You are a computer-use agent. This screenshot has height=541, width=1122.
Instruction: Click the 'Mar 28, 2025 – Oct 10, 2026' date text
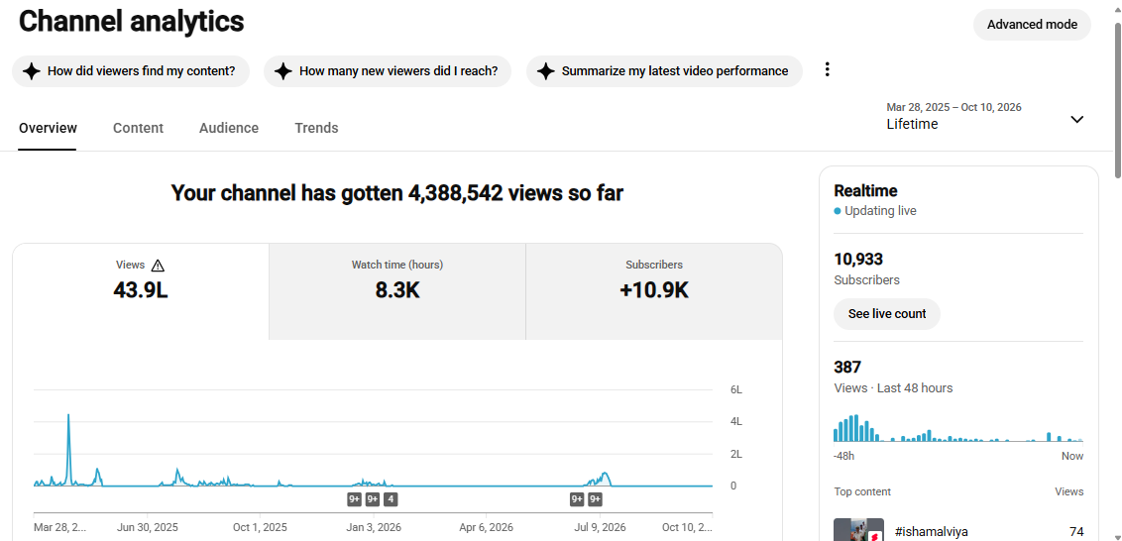954,107
